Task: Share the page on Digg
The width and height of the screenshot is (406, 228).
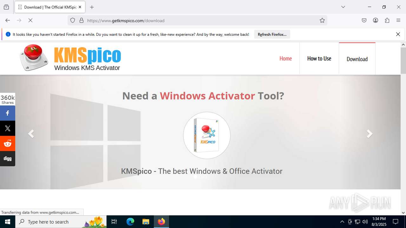Action: coord(8,159)
